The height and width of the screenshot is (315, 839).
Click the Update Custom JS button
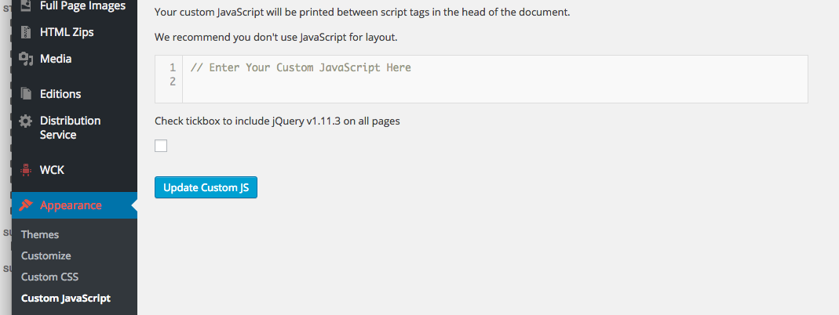[x=206, y=187]
